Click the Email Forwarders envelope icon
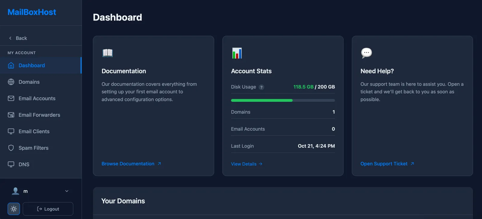Viewport: 482px width, 219px height. pos(11,115)
